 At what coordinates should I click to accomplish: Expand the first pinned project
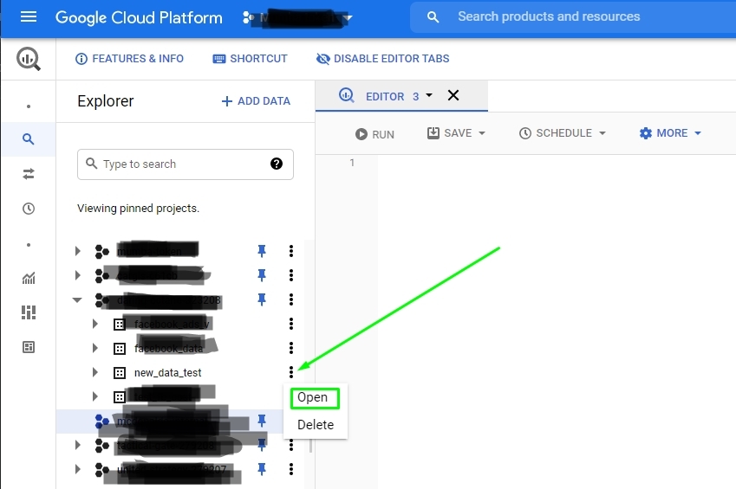pyautogui.click(x=77, y=251)
